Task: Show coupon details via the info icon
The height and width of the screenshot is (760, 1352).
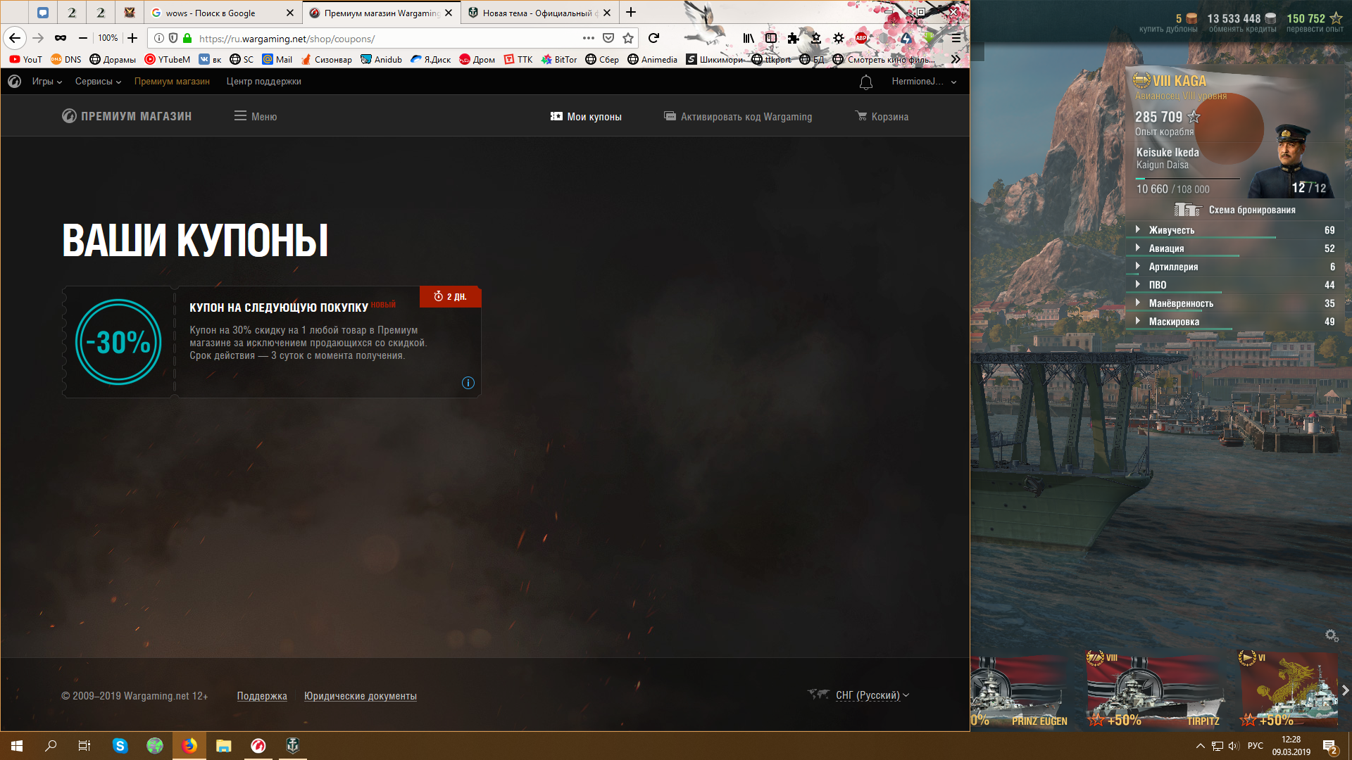Action: [x=468, y=383]
